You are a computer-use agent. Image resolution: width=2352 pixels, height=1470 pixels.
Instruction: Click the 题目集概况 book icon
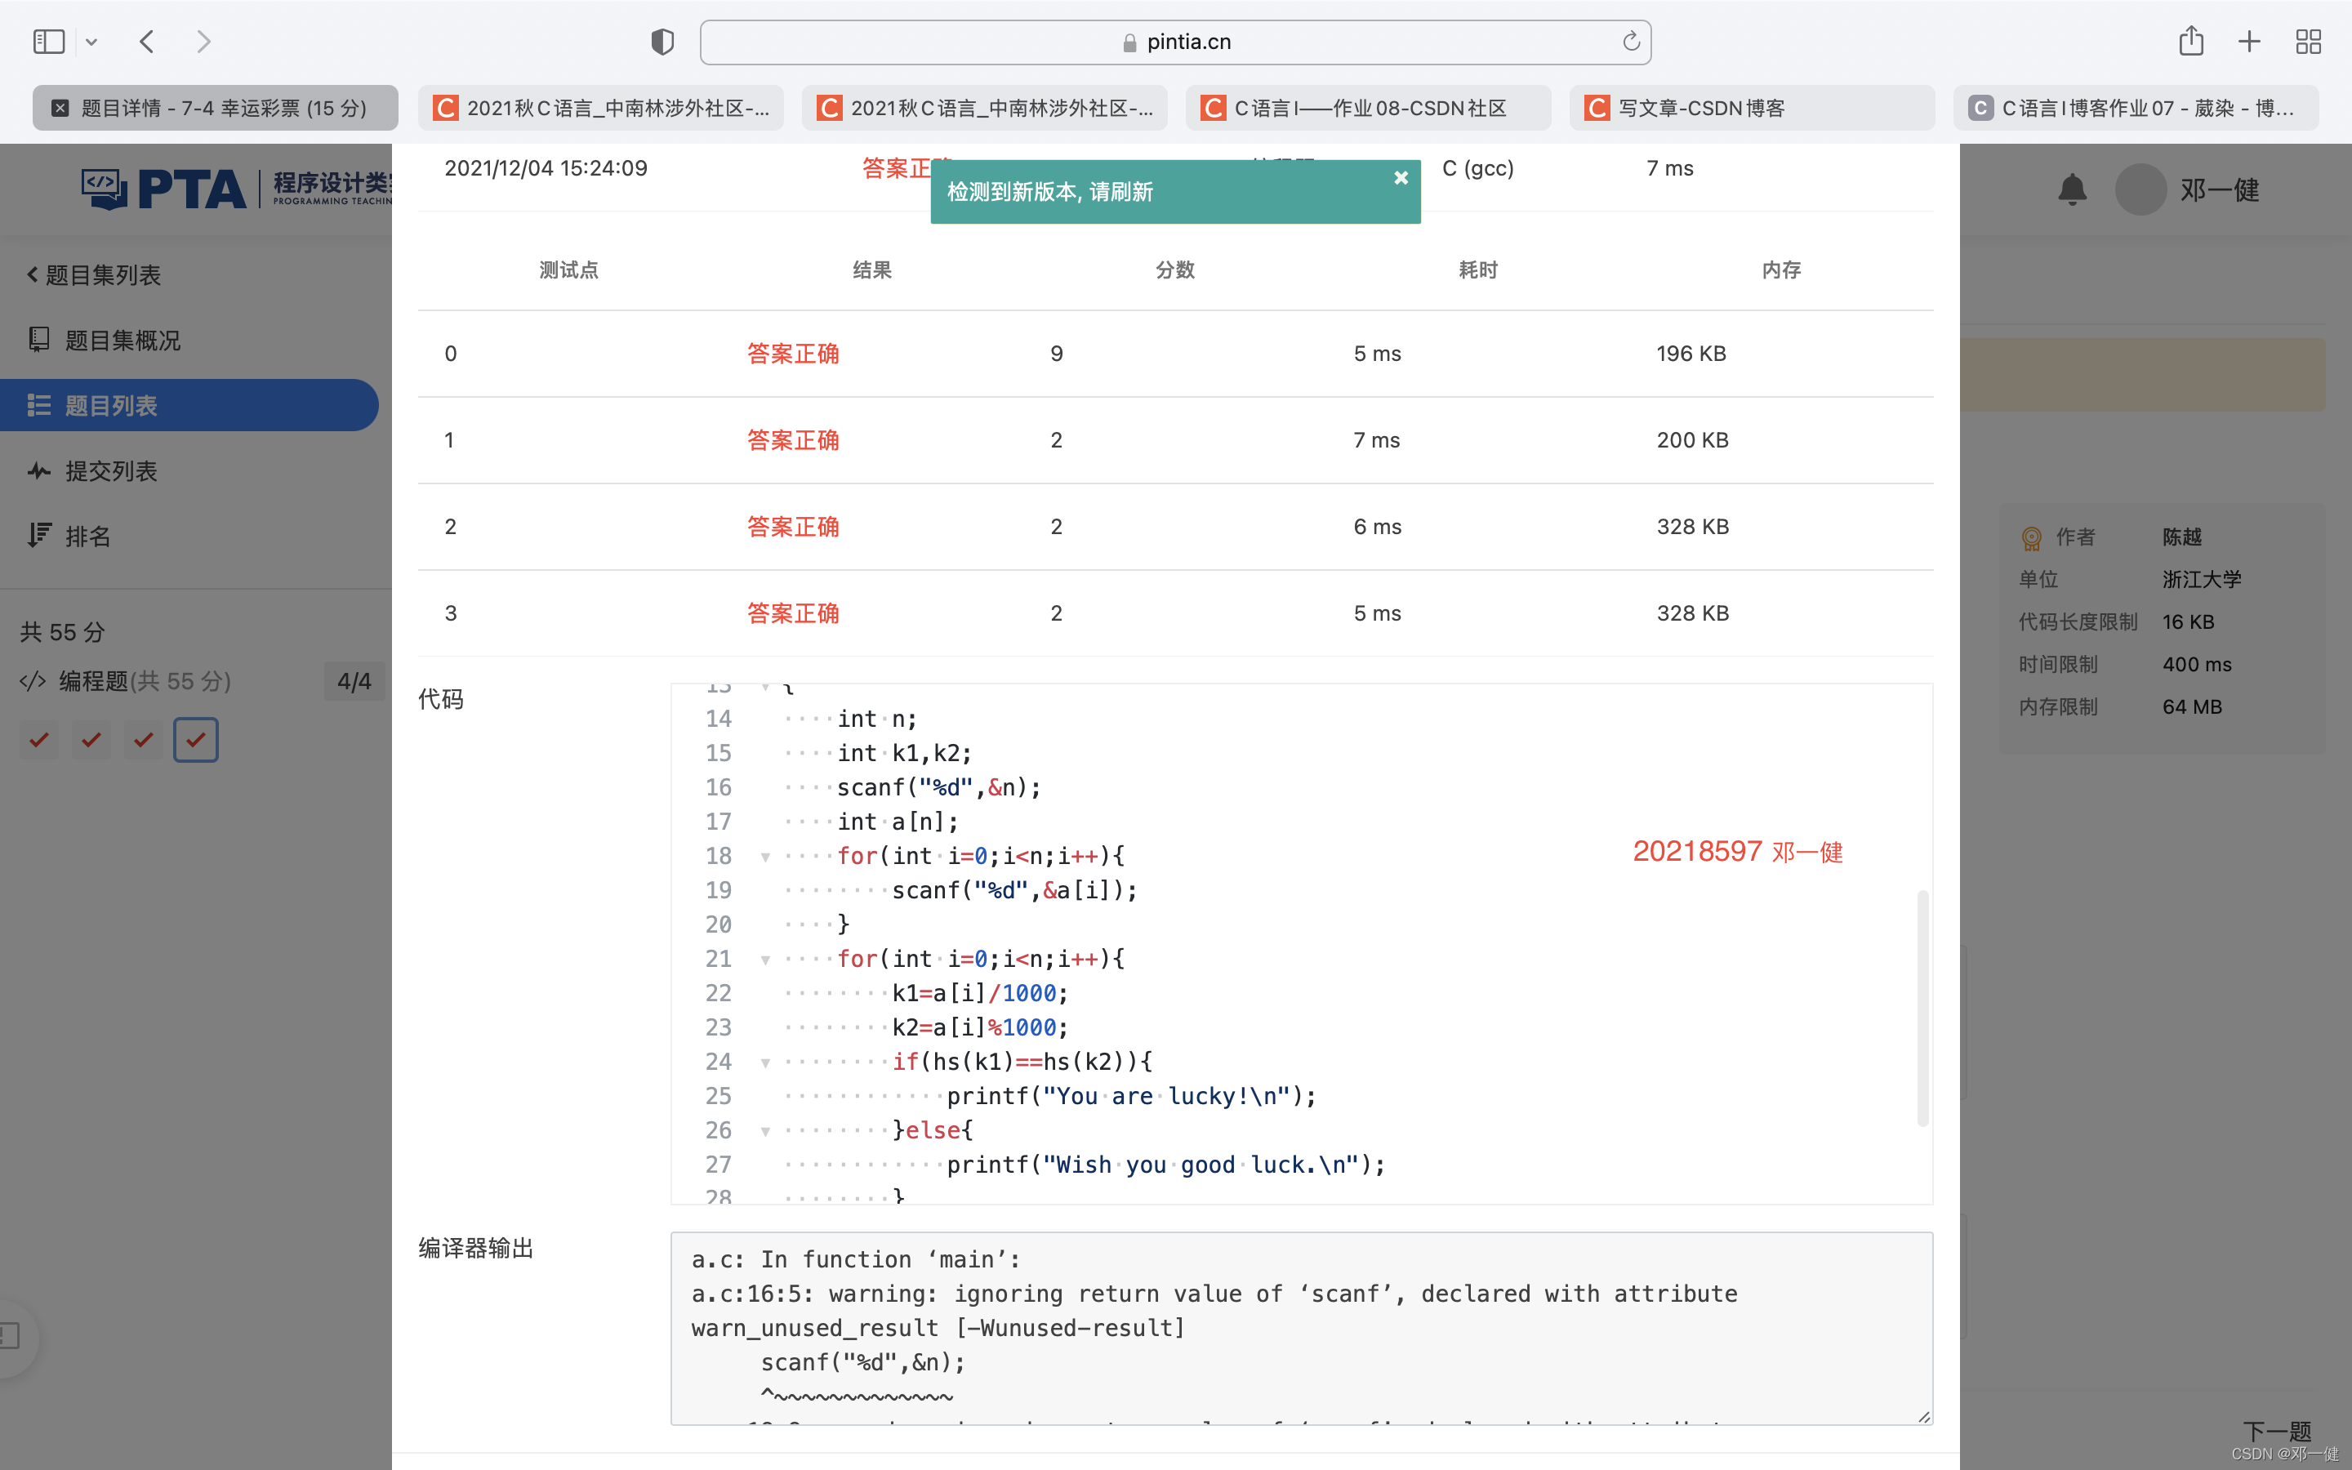coord(39,339)
